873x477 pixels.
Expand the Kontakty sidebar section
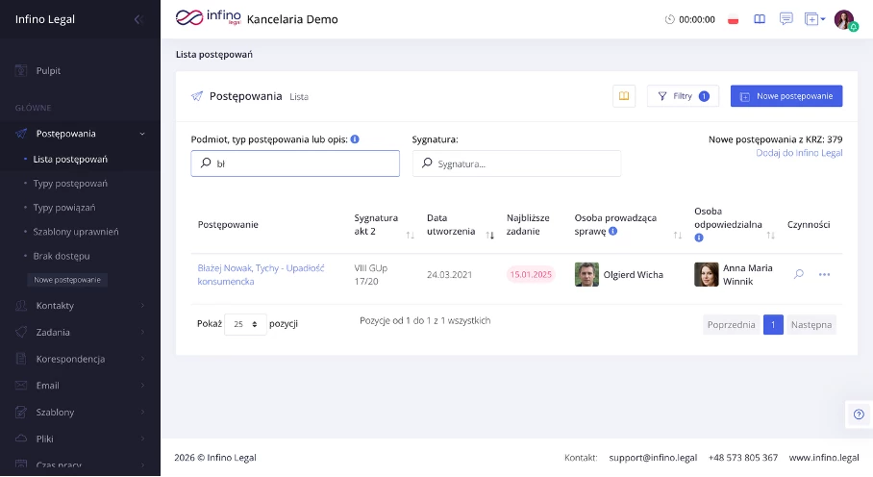pyautogui.click(x=80, y=306)
